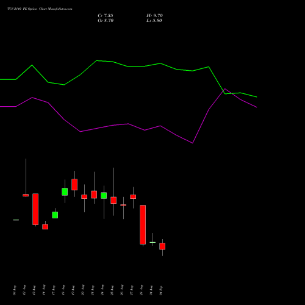Select the 20 Aug date label

point(83,290)
